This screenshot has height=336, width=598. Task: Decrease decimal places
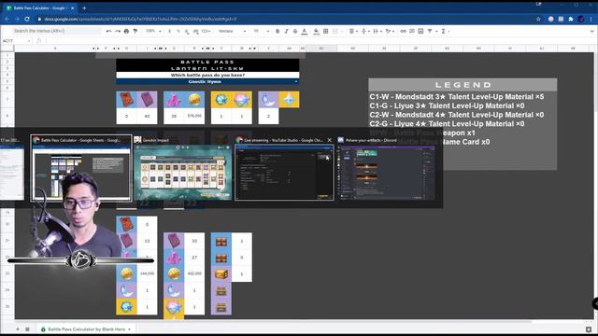click(187, 31)
